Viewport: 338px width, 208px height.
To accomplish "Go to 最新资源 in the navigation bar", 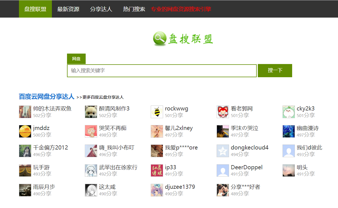I will [68, 9].
